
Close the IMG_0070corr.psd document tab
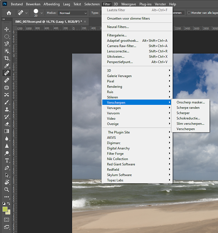[85, 22]
